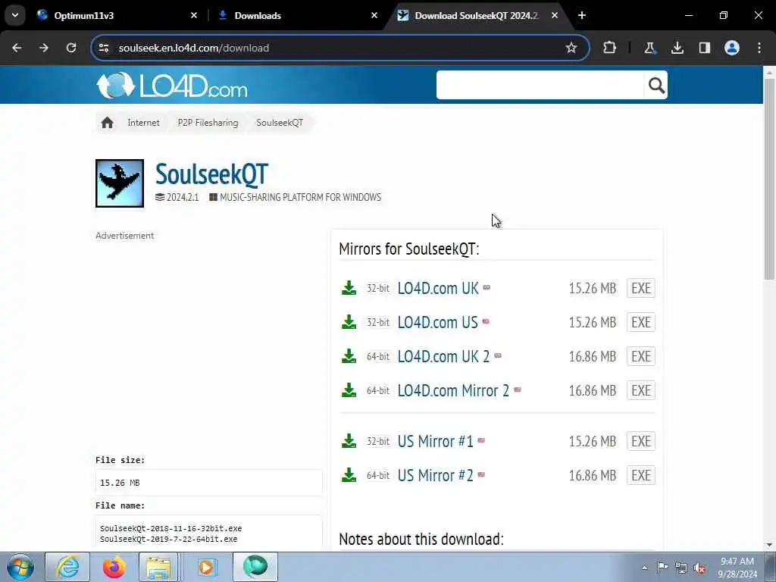Image resolution: width=776 pixels, height=582 pixels.
Task: Download from the LO4D.com UK mirror link
Action: point(438,289)
